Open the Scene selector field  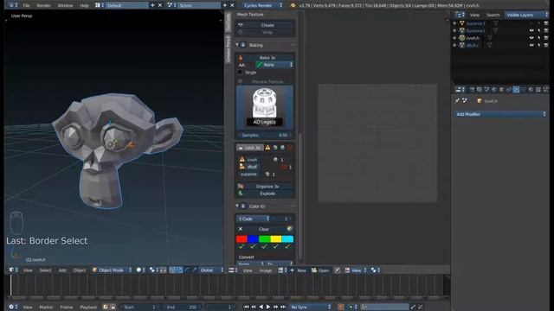pyautogui.click(x=199, y=5)
